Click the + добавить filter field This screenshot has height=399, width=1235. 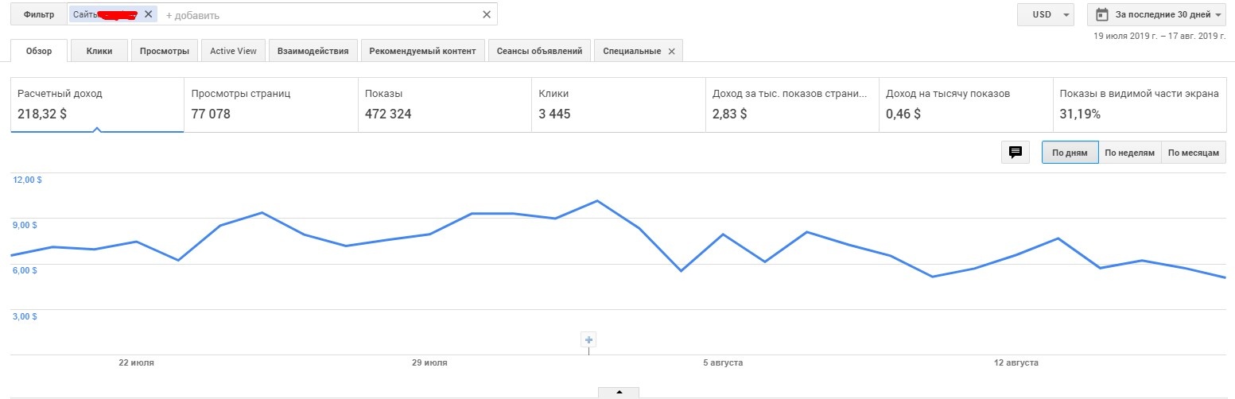(318, 15)
